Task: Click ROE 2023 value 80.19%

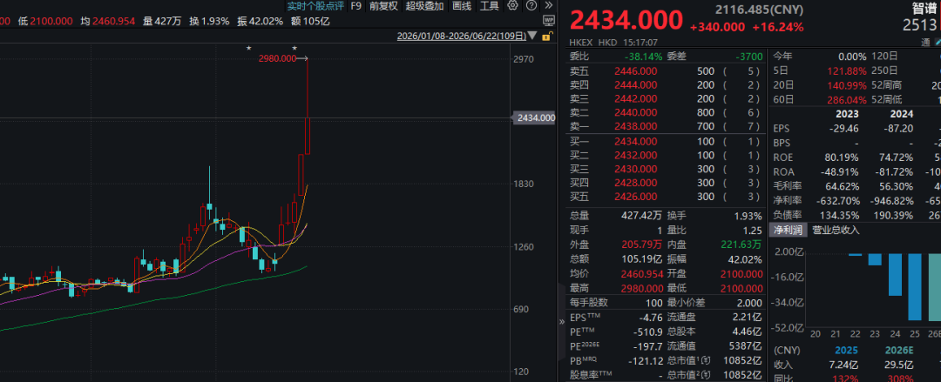Action: click(x=842, y=157)
